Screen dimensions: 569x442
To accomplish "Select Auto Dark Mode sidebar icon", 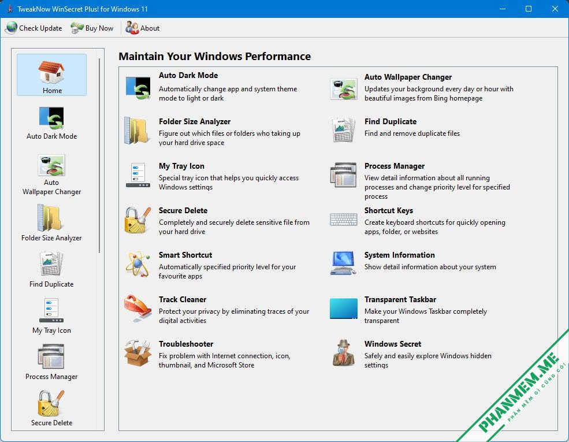I will pyautogui.click(x=51, y=118).
